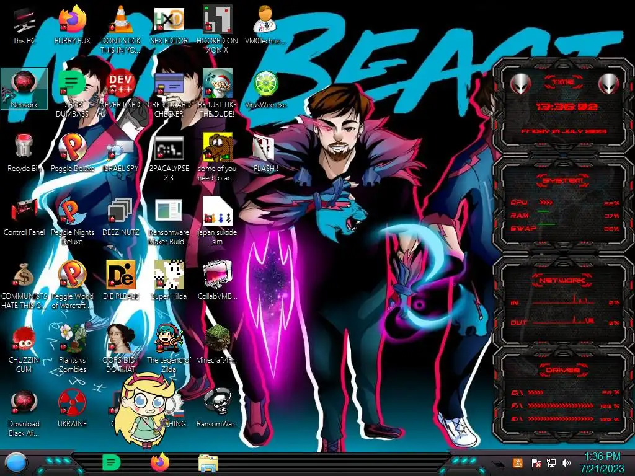Click the striped show-hidden-icons tray button
This screenshot has height=476, width=635.
coord(499,464)
